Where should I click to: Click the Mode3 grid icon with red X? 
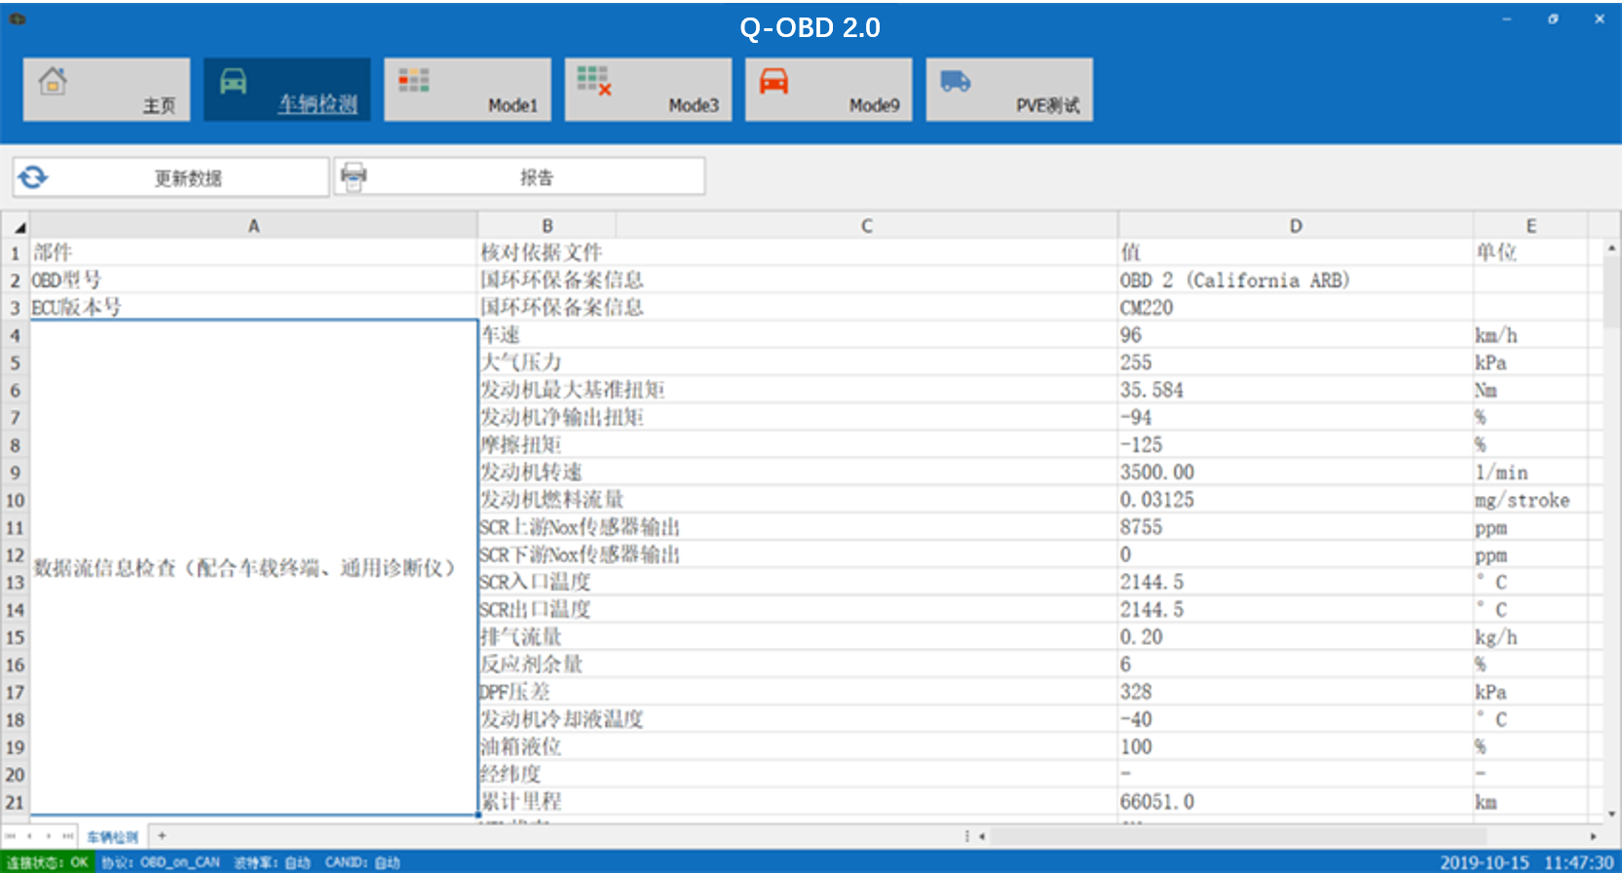click(594, 80)
